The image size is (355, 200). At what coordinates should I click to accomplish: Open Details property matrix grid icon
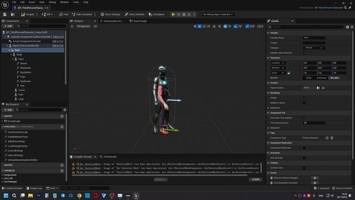tap(348, 27)
